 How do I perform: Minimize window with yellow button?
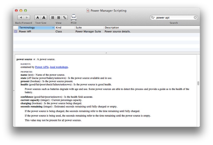pyautogui.click(x=21, y=11)
